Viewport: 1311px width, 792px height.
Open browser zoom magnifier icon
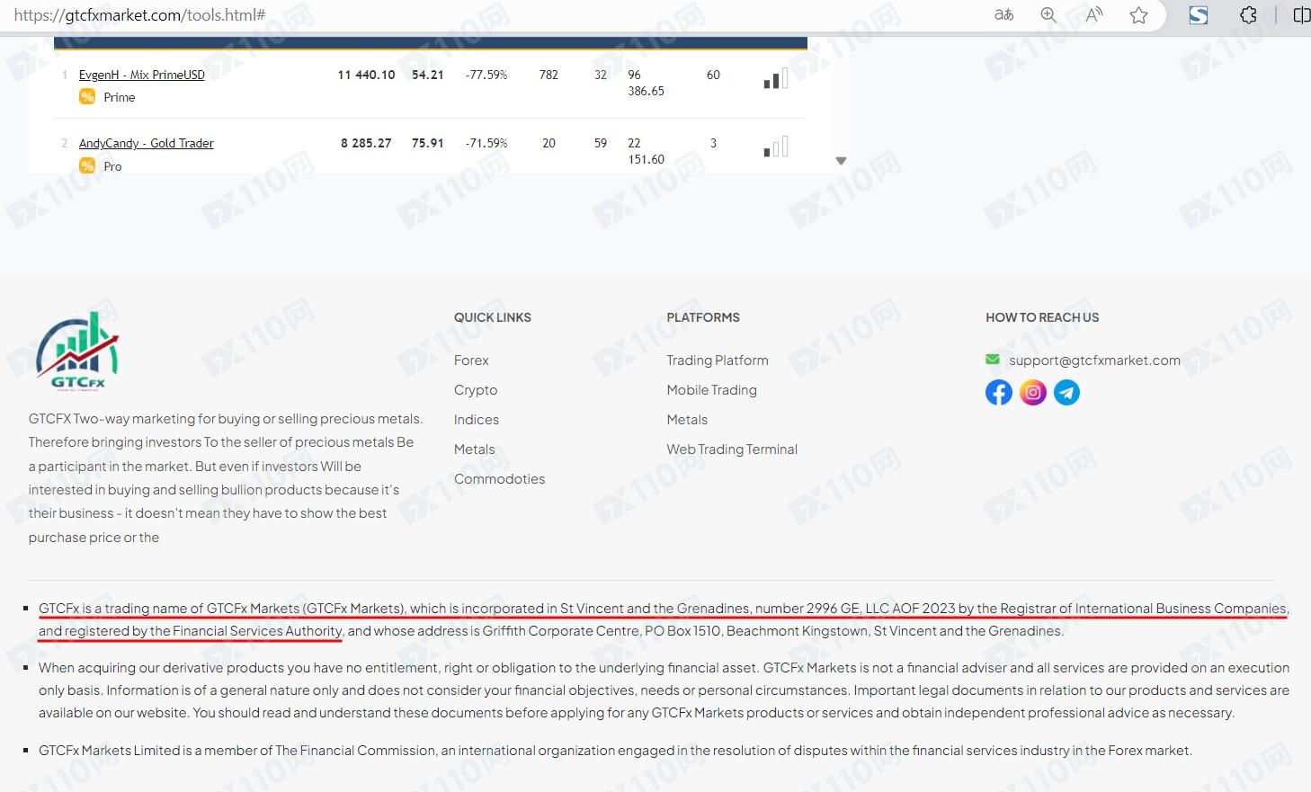[1048, 15]
